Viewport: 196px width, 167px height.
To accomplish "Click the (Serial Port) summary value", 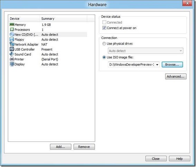I will click(x=50, y=59).
